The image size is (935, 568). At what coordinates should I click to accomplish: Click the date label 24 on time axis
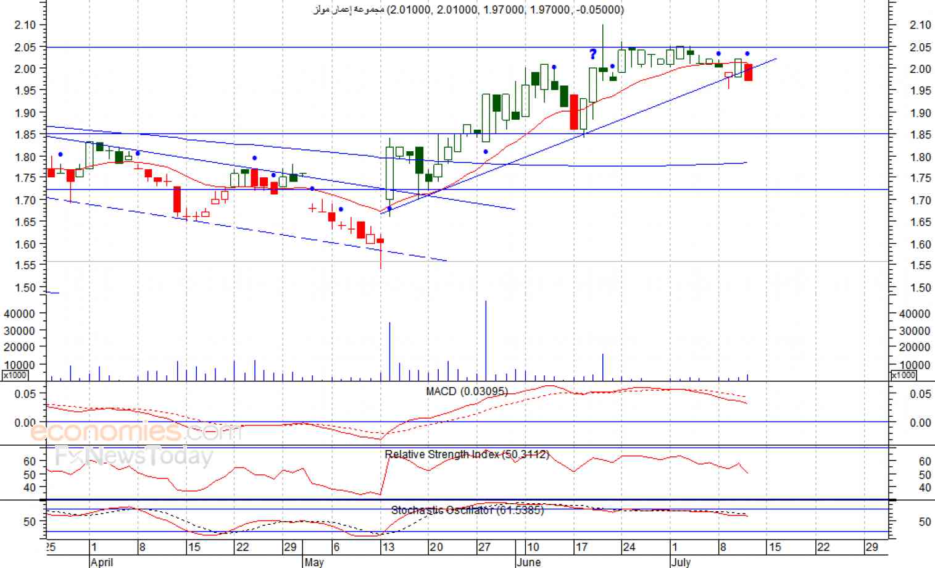629,547
